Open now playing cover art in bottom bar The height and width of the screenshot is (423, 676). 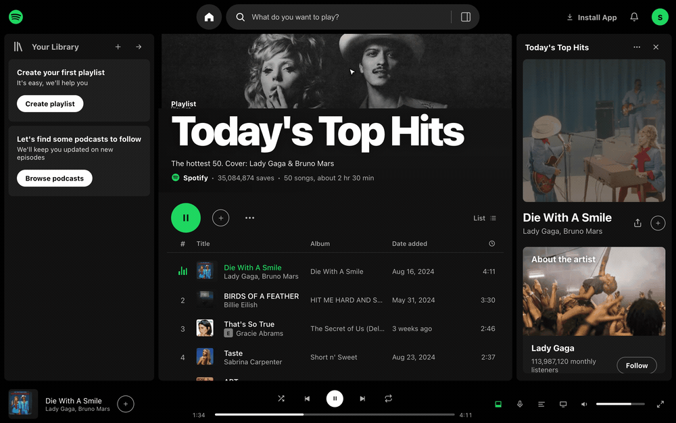[23, 404]
